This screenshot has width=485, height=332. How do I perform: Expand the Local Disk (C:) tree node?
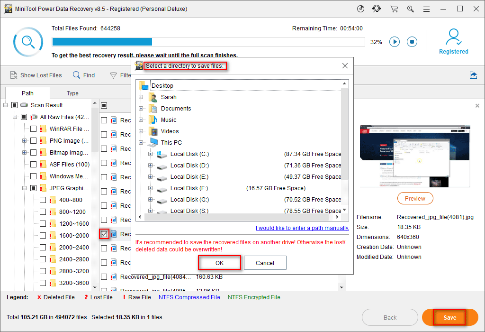151,154
